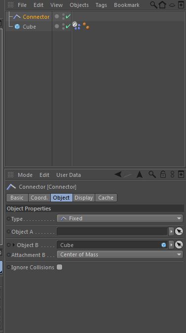Click the Object Manager grip handle icon
The height and width of the screenshot is (333, 186).
10,5
